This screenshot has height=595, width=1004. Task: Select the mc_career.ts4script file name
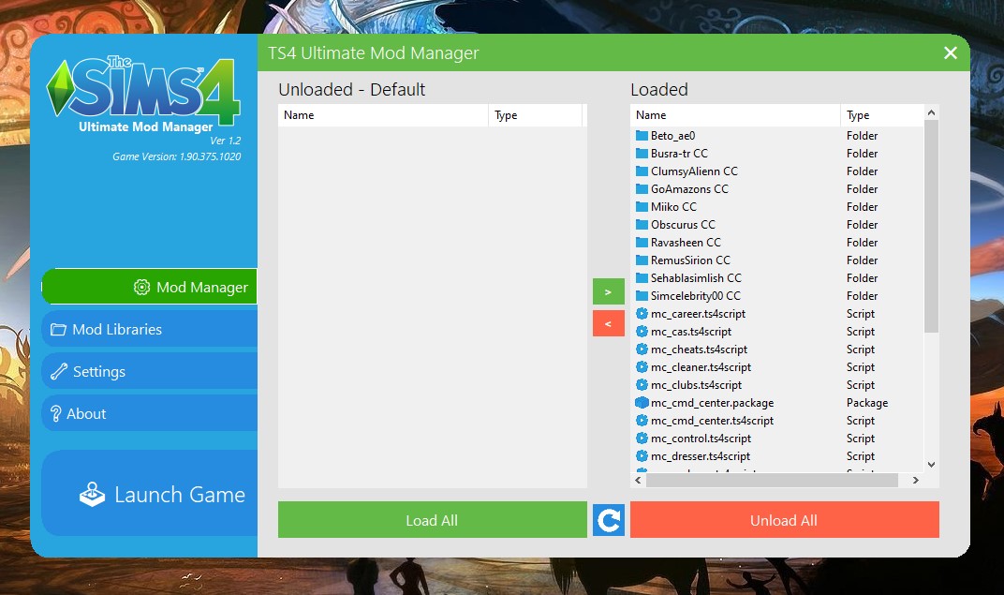pyautogui.click(x=698, y=314)
